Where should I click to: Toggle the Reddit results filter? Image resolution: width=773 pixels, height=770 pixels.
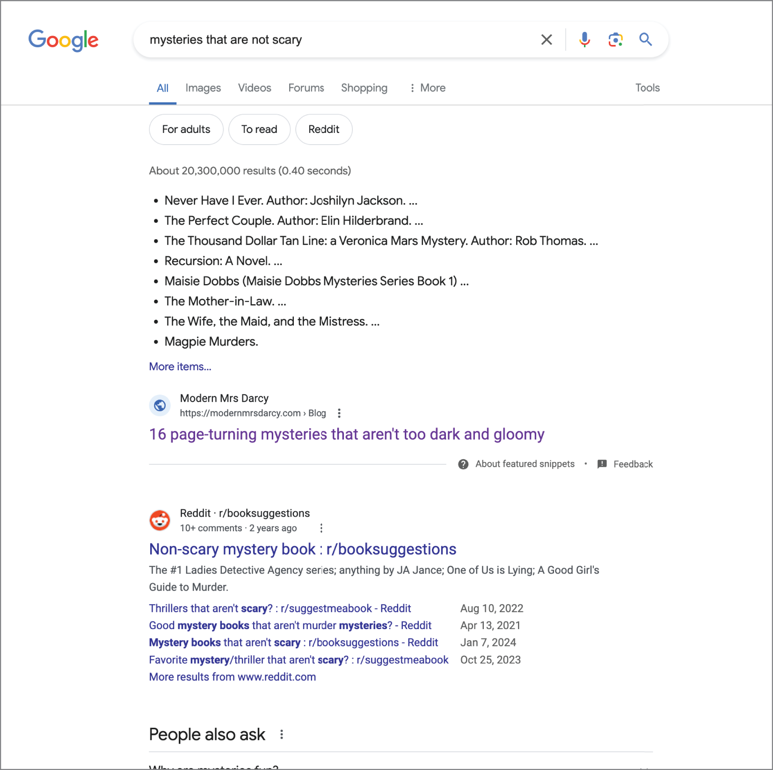pos(324,129)
